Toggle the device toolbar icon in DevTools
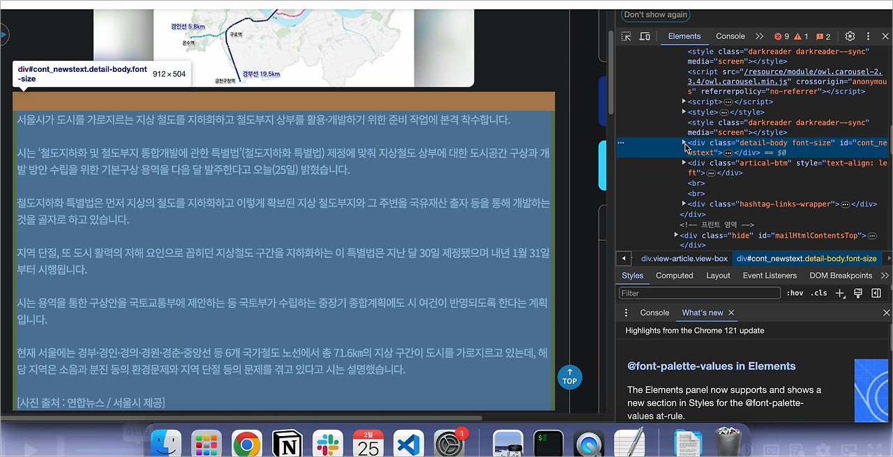893x457 pixels. pos(645,36)
